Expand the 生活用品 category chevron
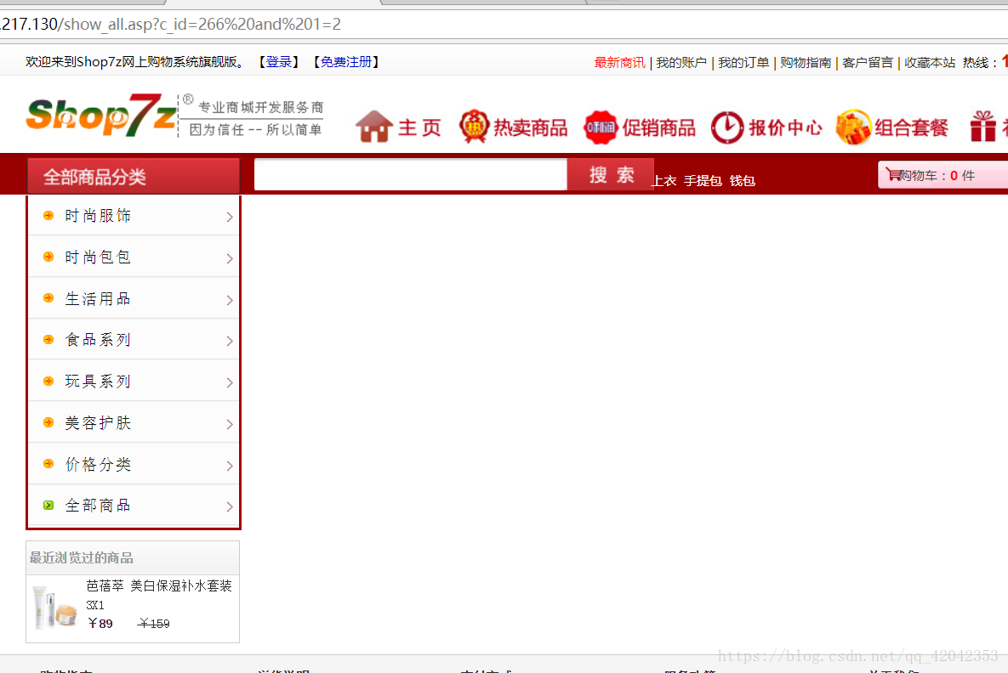This screenshot has width=1008, height=673. pyautogui.click(x=230, y=300)
